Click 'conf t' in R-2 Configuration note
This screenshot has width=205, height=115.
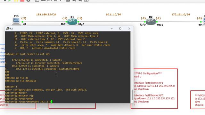137,77
